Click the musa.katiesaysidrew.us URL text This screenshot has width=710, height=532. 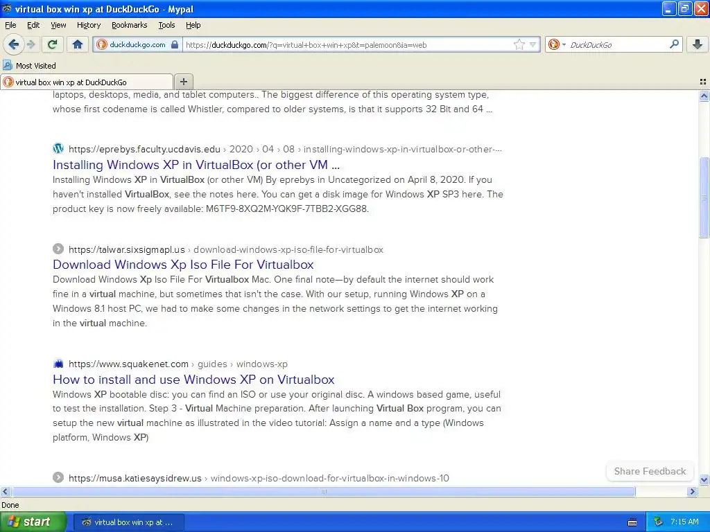click(x=135, y=478)
